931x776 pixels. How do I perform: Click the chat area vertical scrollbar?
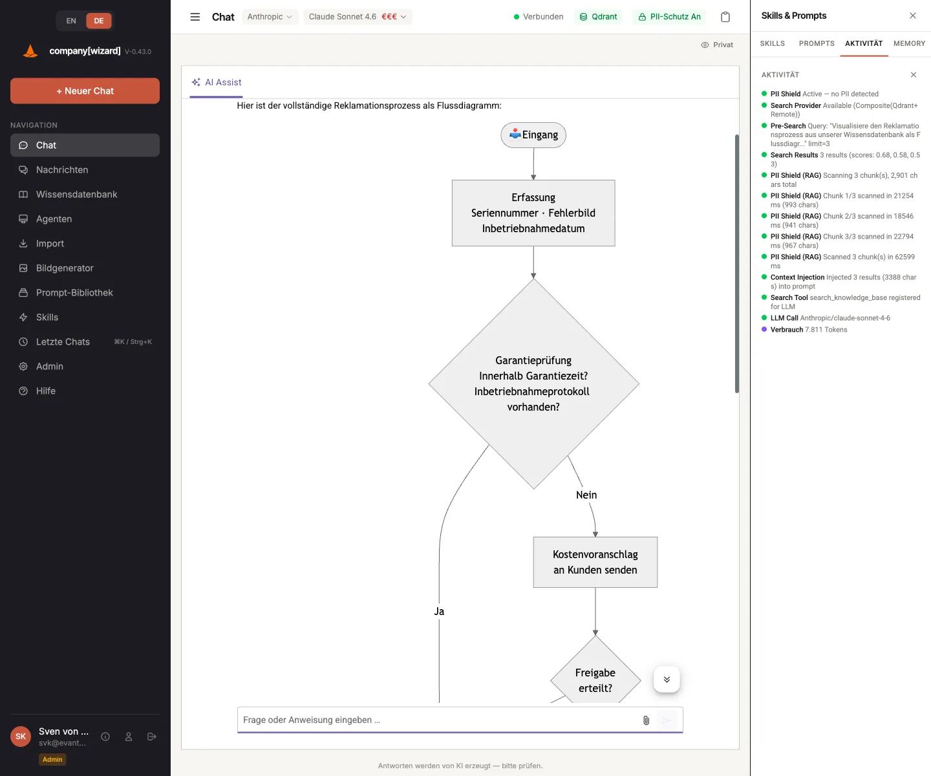click(736, 264)
